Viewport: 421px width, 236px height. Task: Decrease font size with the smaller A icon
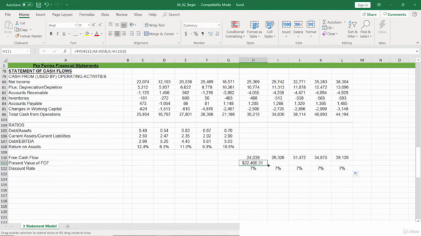pyautogui.click(x=100, y=25)
